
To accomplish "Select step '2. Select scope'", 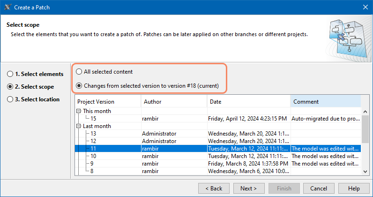I will 10,87.
